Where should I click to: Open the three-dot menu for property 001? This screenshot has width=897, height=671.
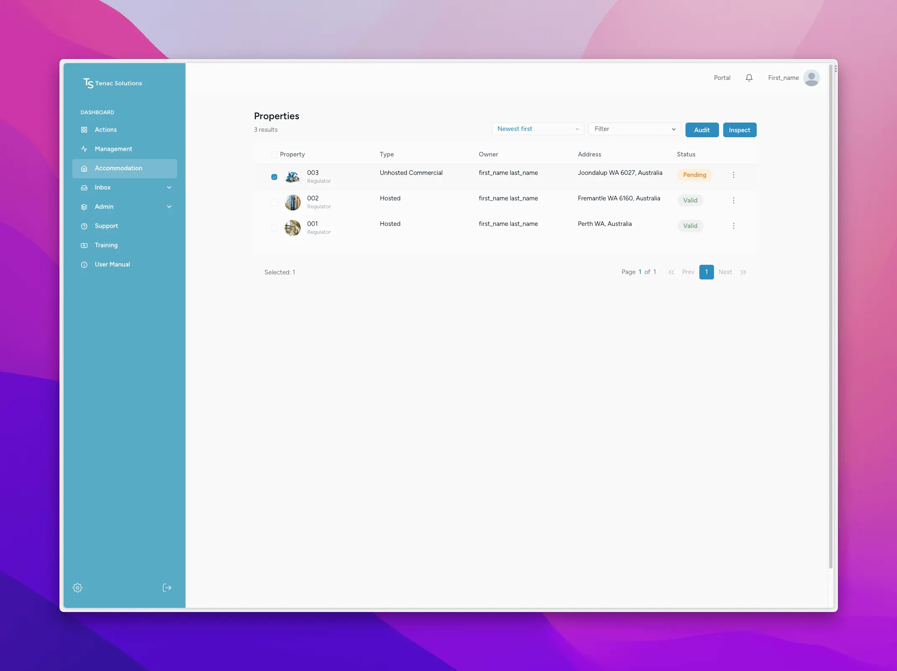coord(733,226)
